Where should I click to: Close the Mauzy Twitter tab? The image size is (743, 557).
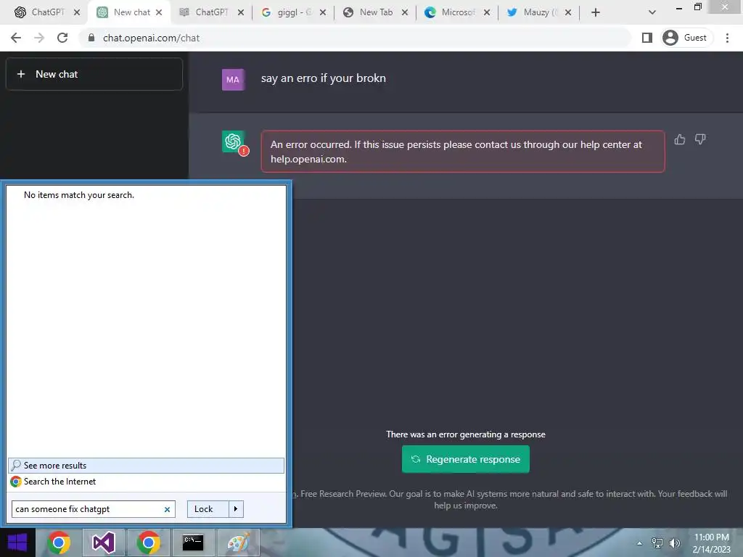tap(568, 13)
